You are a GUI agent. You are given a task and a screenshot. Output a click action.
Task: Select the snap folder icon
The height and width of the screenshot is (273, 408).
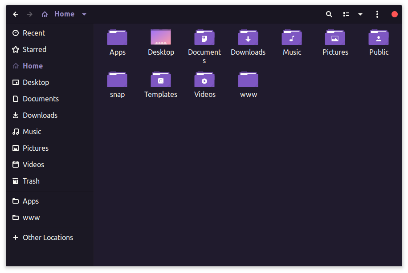117,80
